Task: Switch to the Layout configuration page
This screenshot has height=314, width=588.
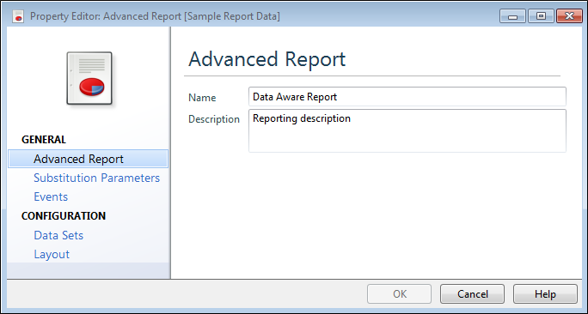Action: pos(52,255)
